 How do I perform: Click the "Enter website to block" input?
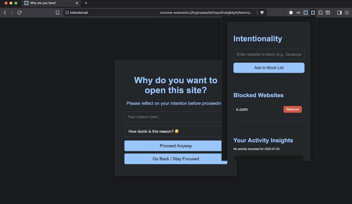point(269,54)
